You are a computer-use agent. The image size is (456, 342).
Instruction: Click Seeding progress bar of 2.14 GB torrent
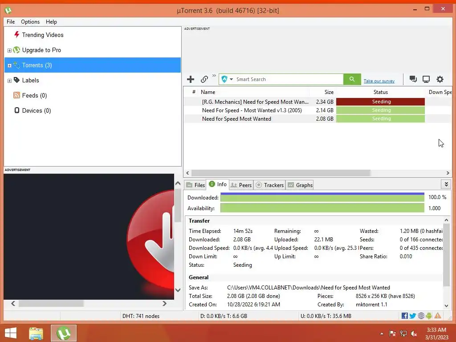[x=380, y=110]
